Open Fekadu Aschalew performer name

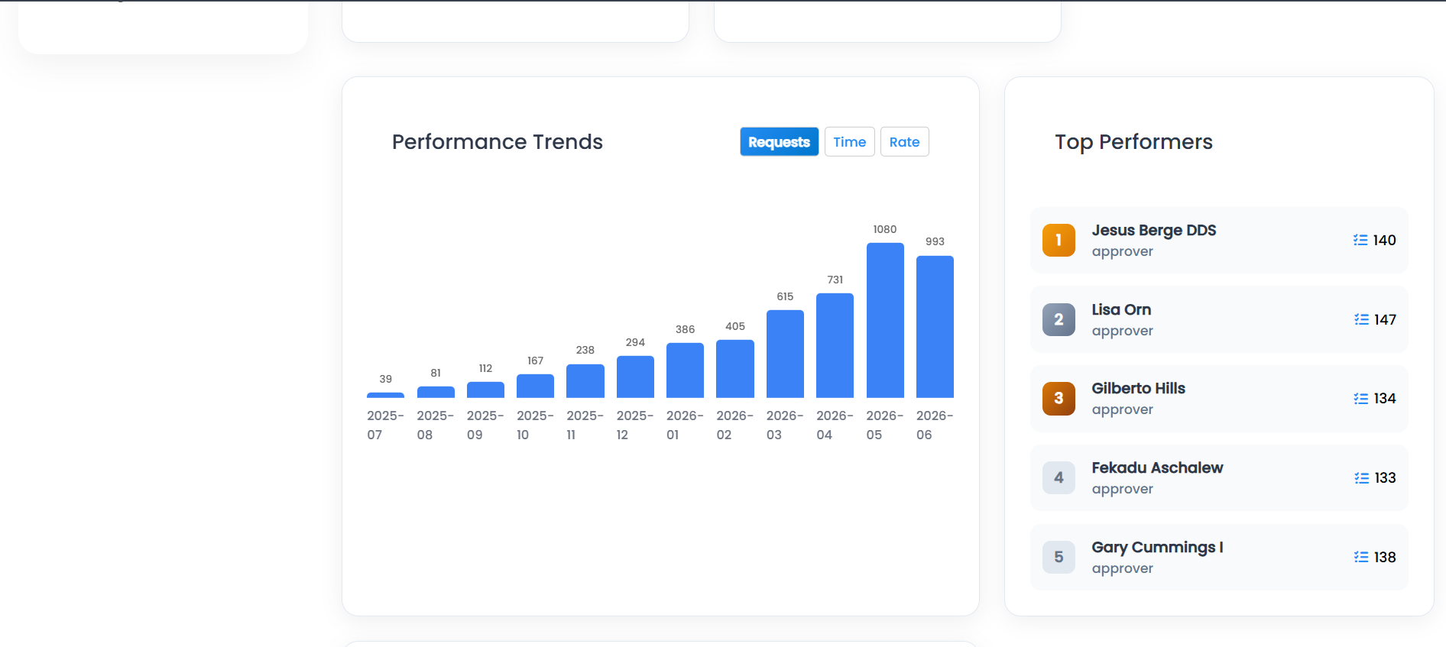pyautogui.click(x=1157, y=467)
